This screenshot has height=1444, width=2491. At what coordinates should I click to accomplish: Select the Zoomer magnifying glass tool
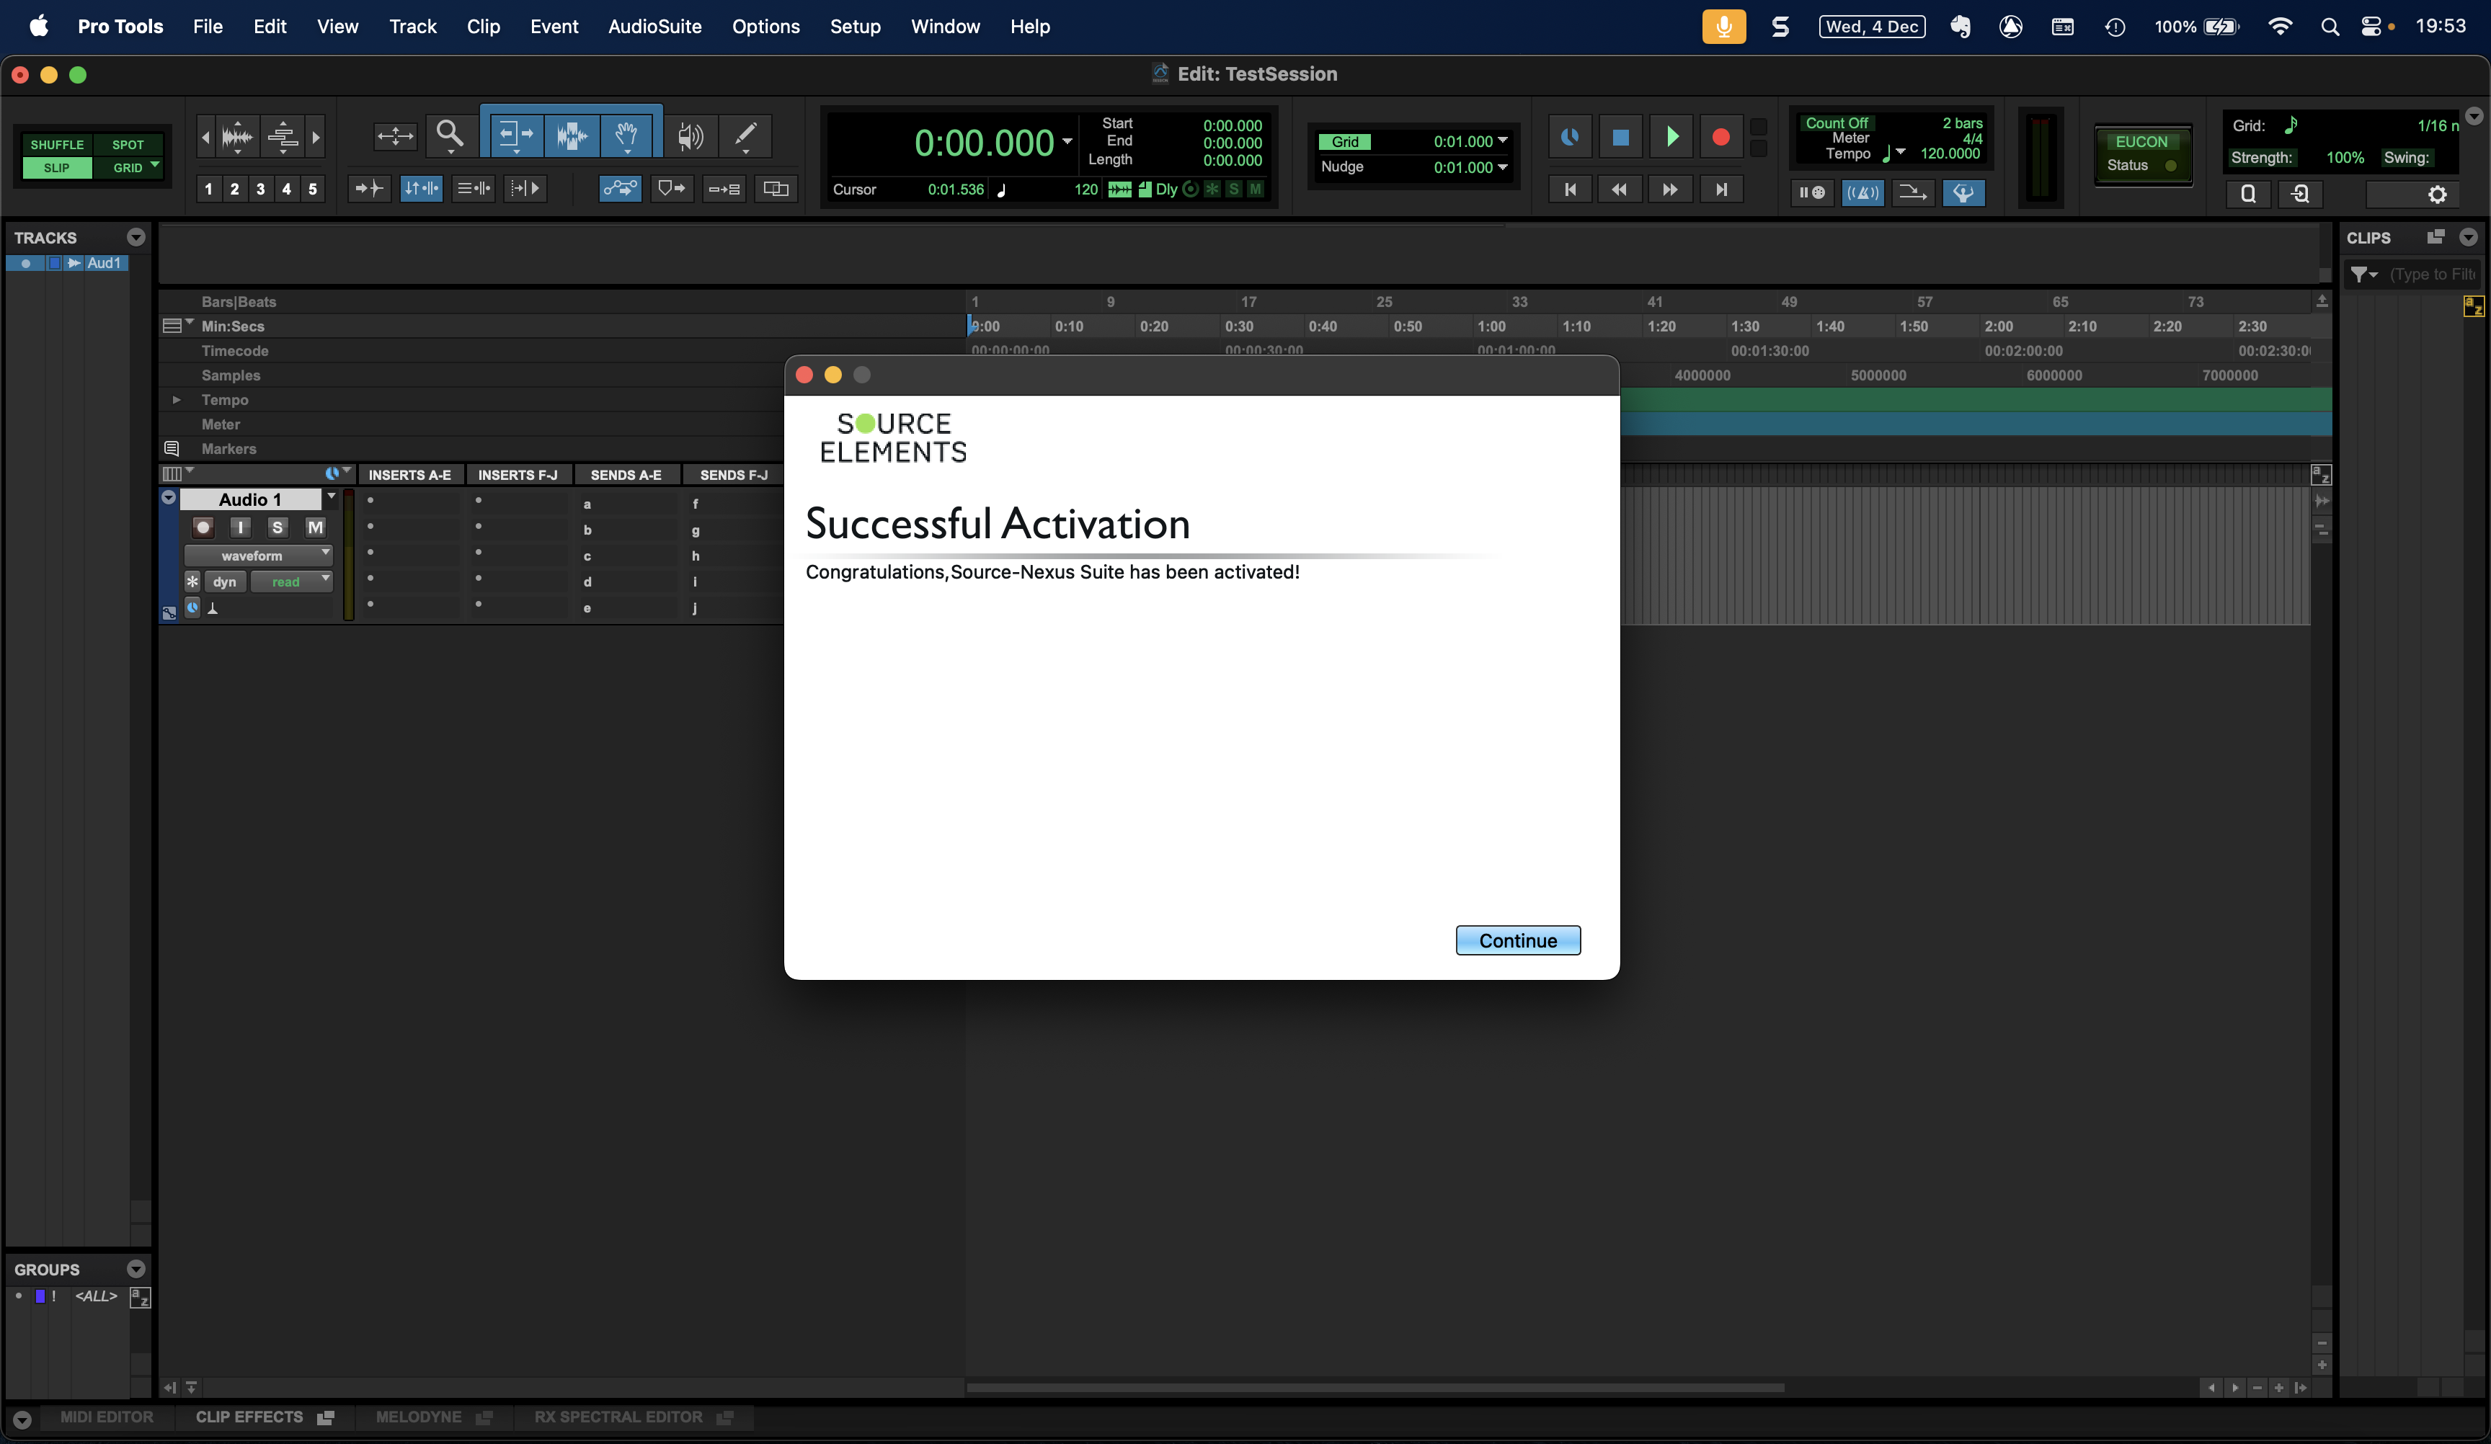coord(450,135)
